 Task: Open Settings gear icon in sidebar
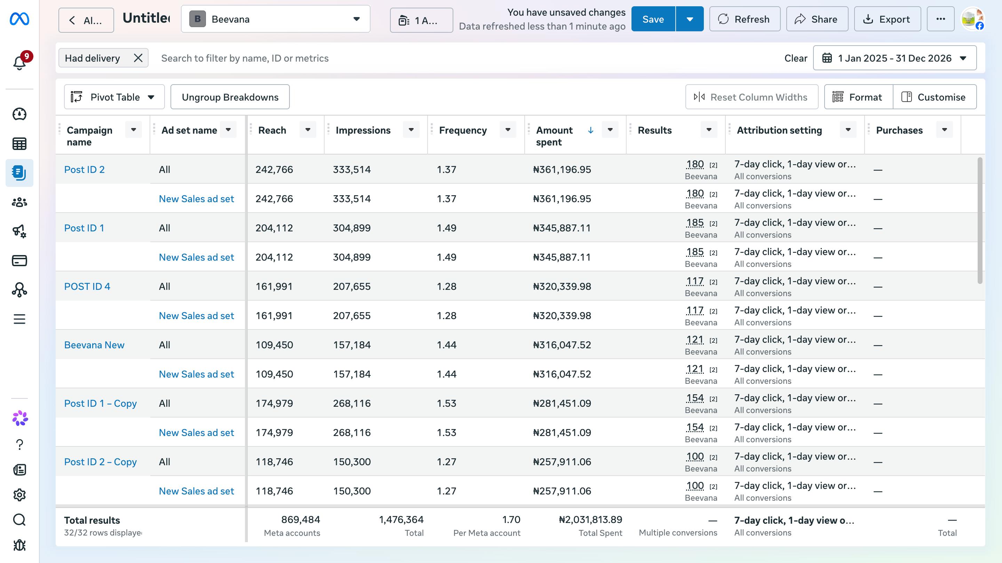click(x=19, y=495)
